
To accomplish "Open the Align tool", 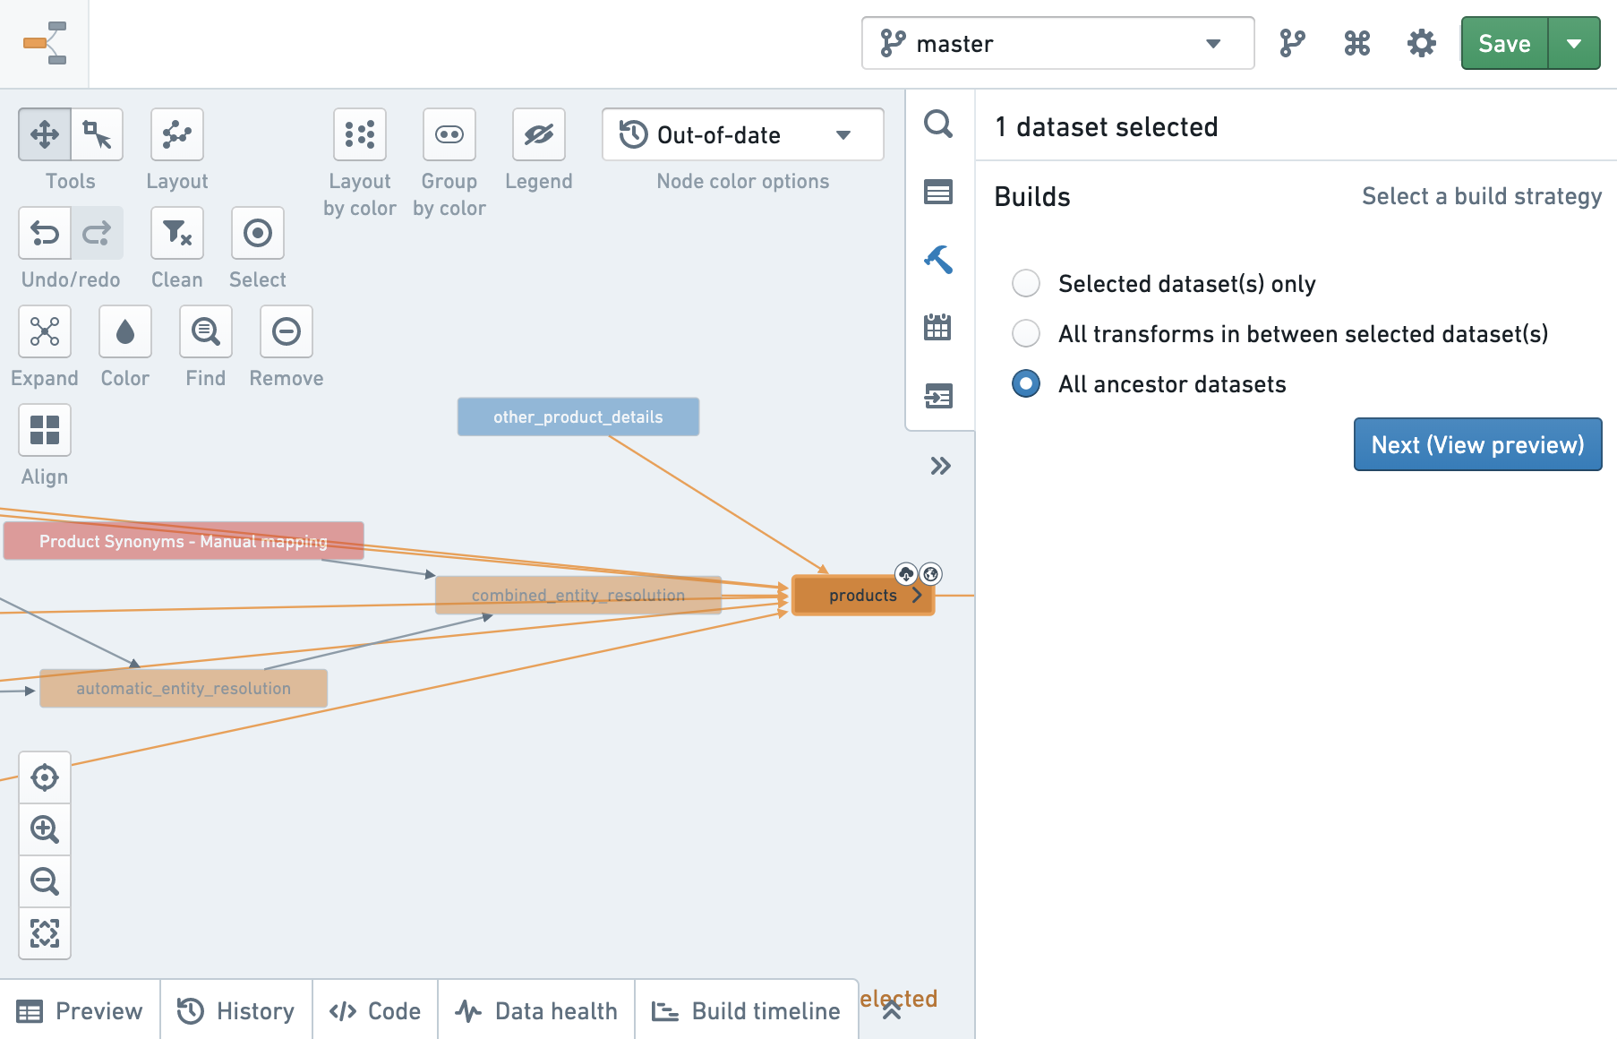I will click(x=45, y=430).
